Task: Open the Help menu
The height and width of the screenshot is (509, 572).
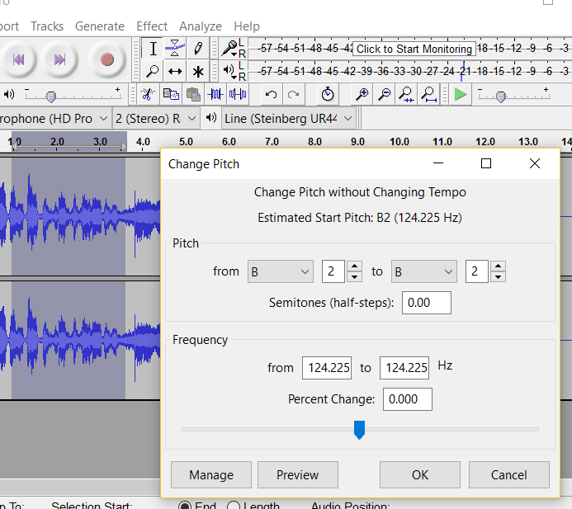Action: [247, 26]
